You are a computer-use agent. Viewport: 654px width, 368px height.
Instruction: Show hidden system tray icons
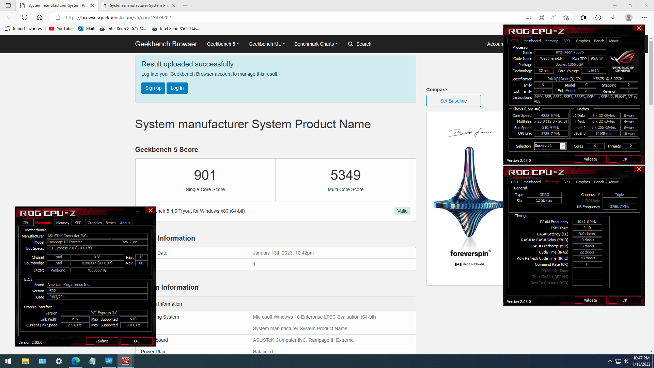click(x=610, y=361)
